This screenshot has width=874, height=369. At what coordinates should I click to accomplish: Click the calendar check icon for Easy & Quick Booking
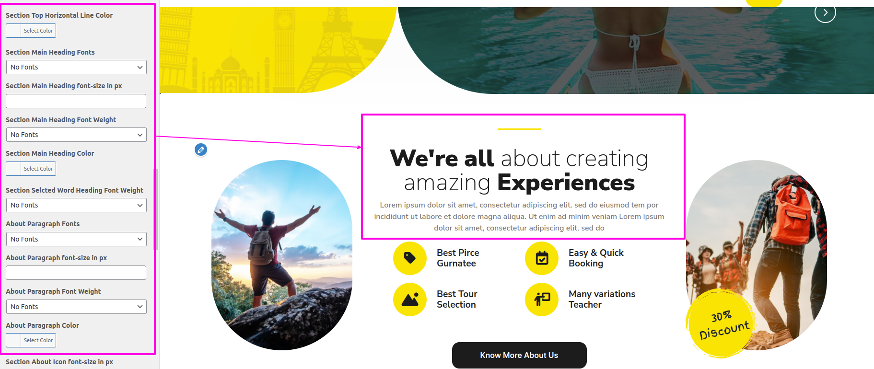coord(542,258)
